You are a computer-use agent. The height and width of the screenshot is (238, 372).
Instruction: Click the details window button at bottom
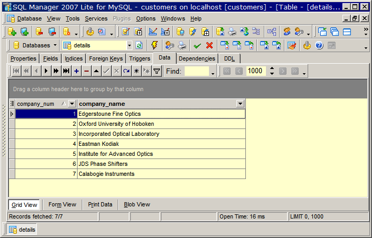click(x=22, y=230)
